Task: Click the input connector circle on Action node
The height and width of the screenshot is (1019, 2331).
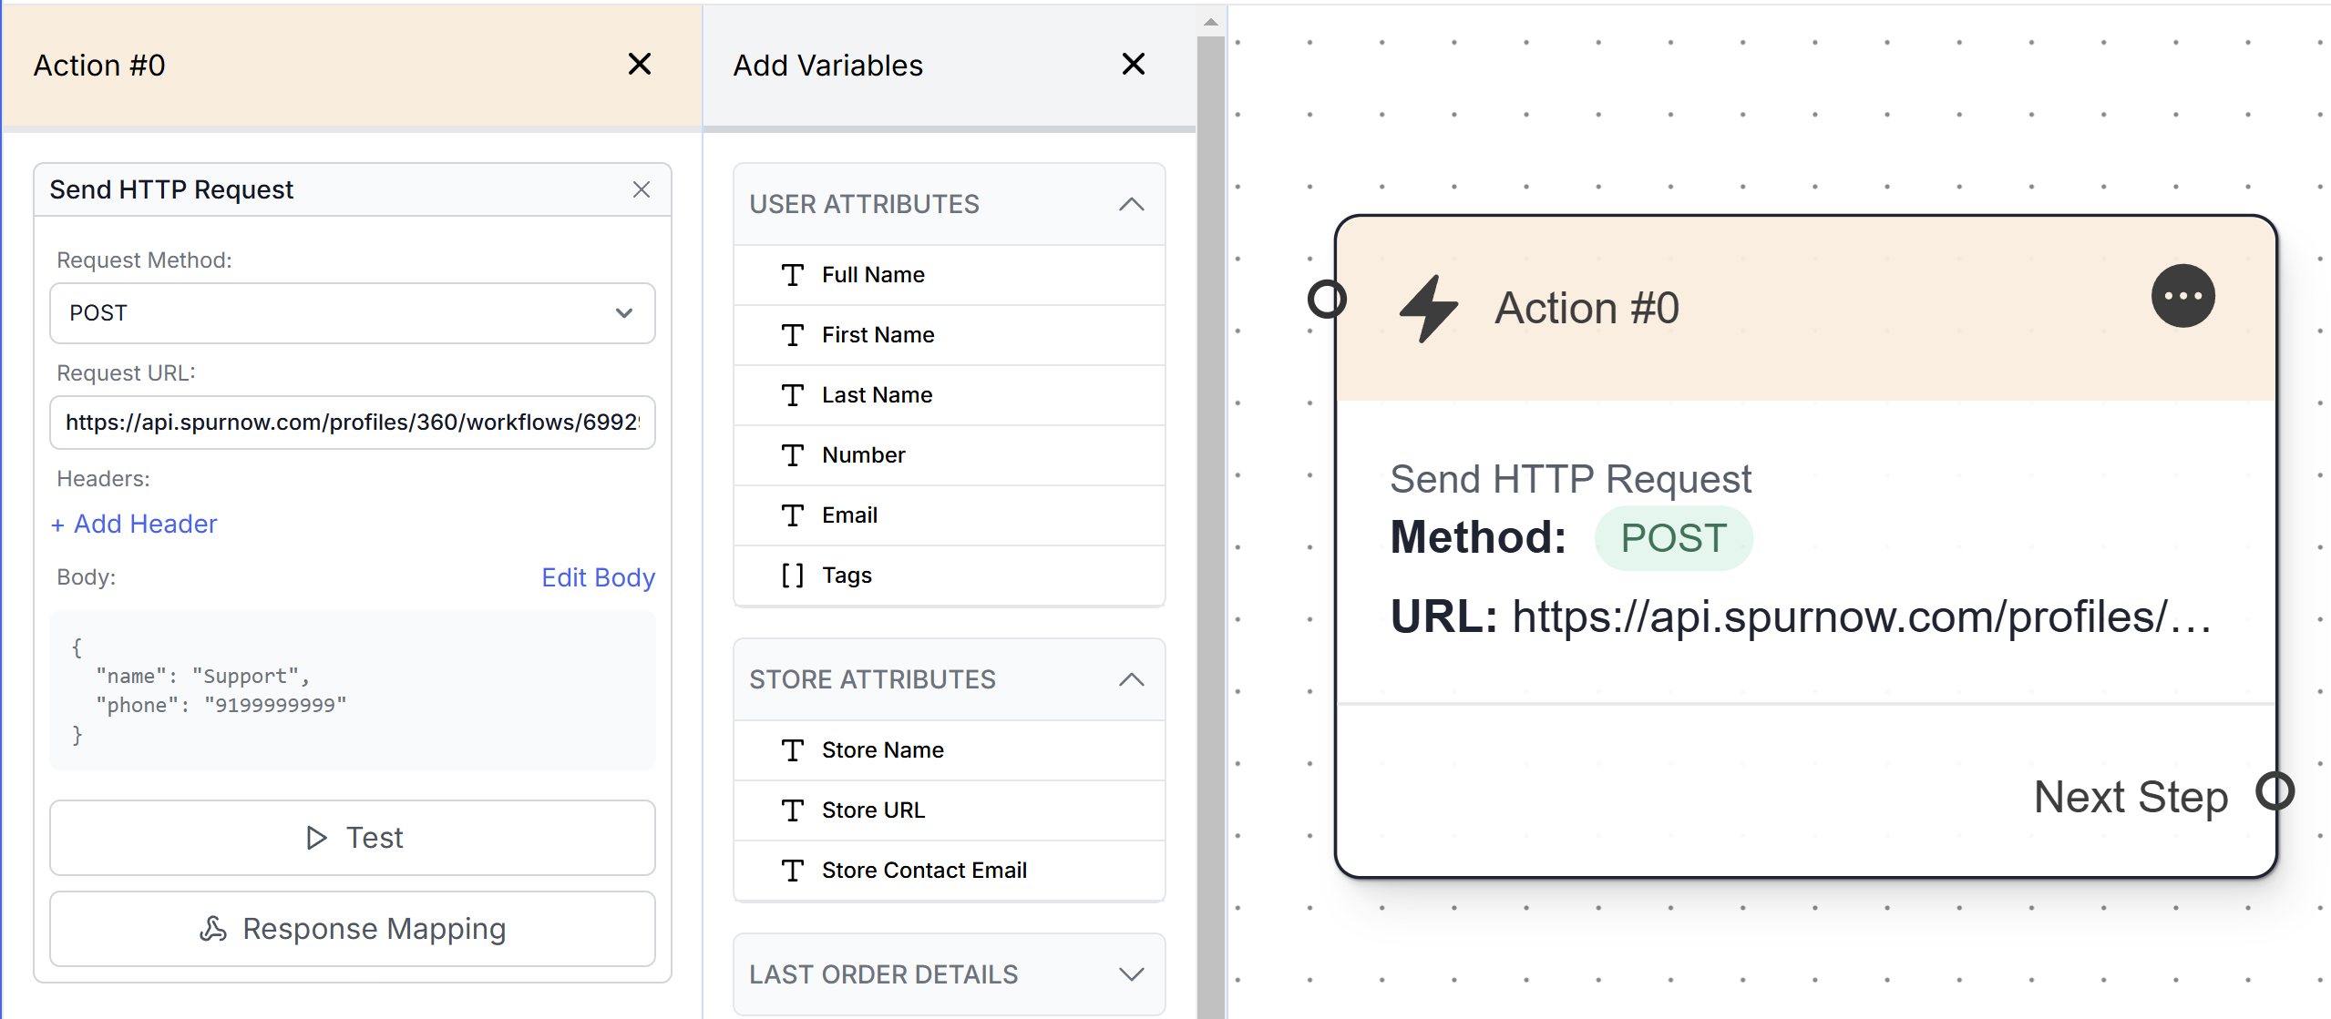Action: [1327, 299]
